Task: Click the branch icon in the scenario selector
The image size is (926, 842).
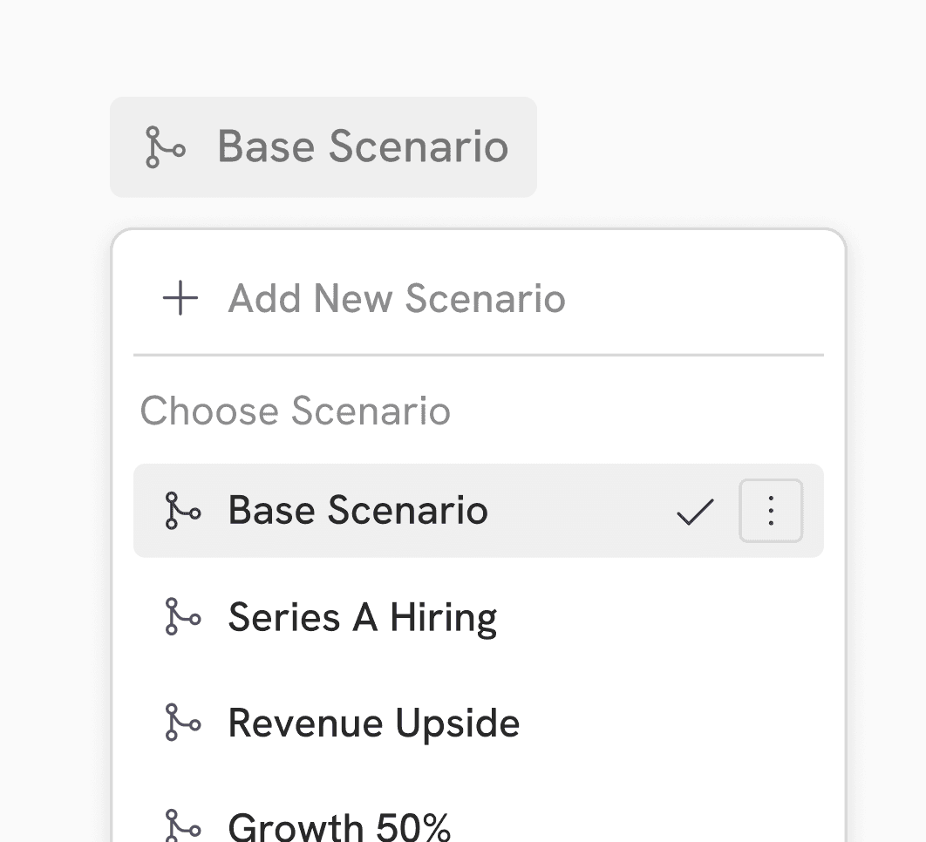Action: pyautogui.click(x=166, y=147)
